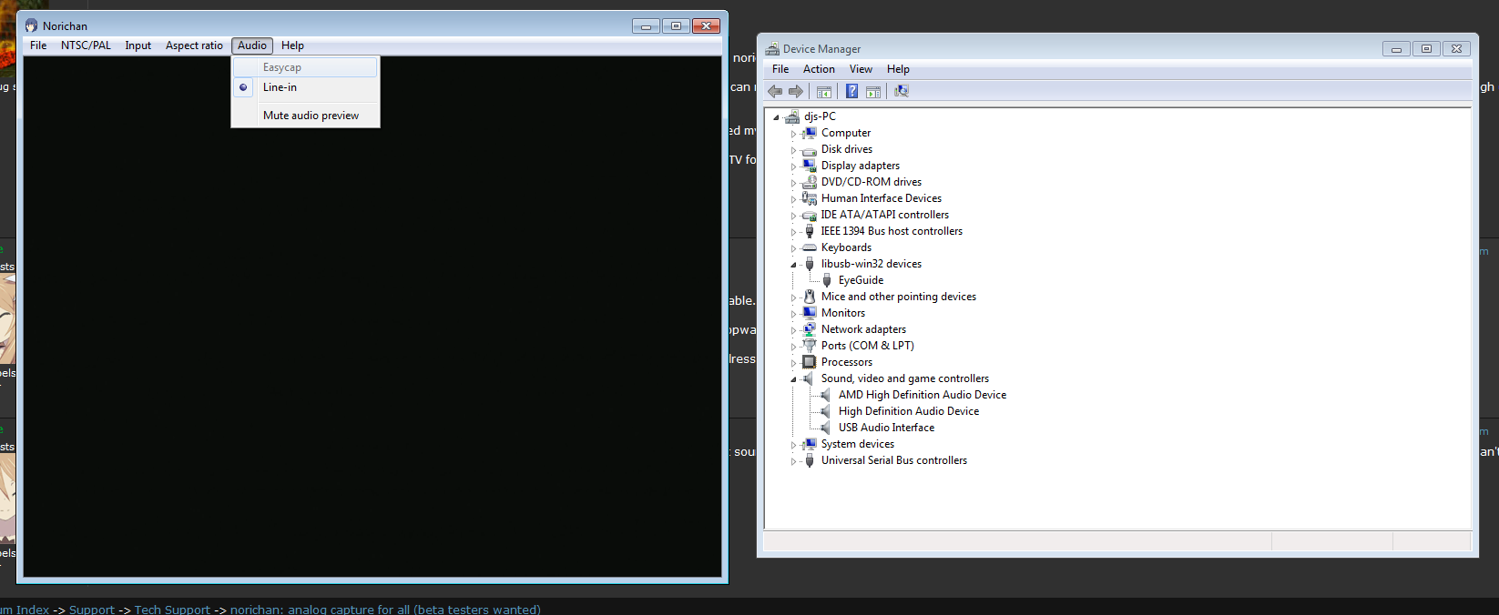Screen dimensions: 1499x615
Task: Select Line-in audio source radio option
Action: pos(280,87)
